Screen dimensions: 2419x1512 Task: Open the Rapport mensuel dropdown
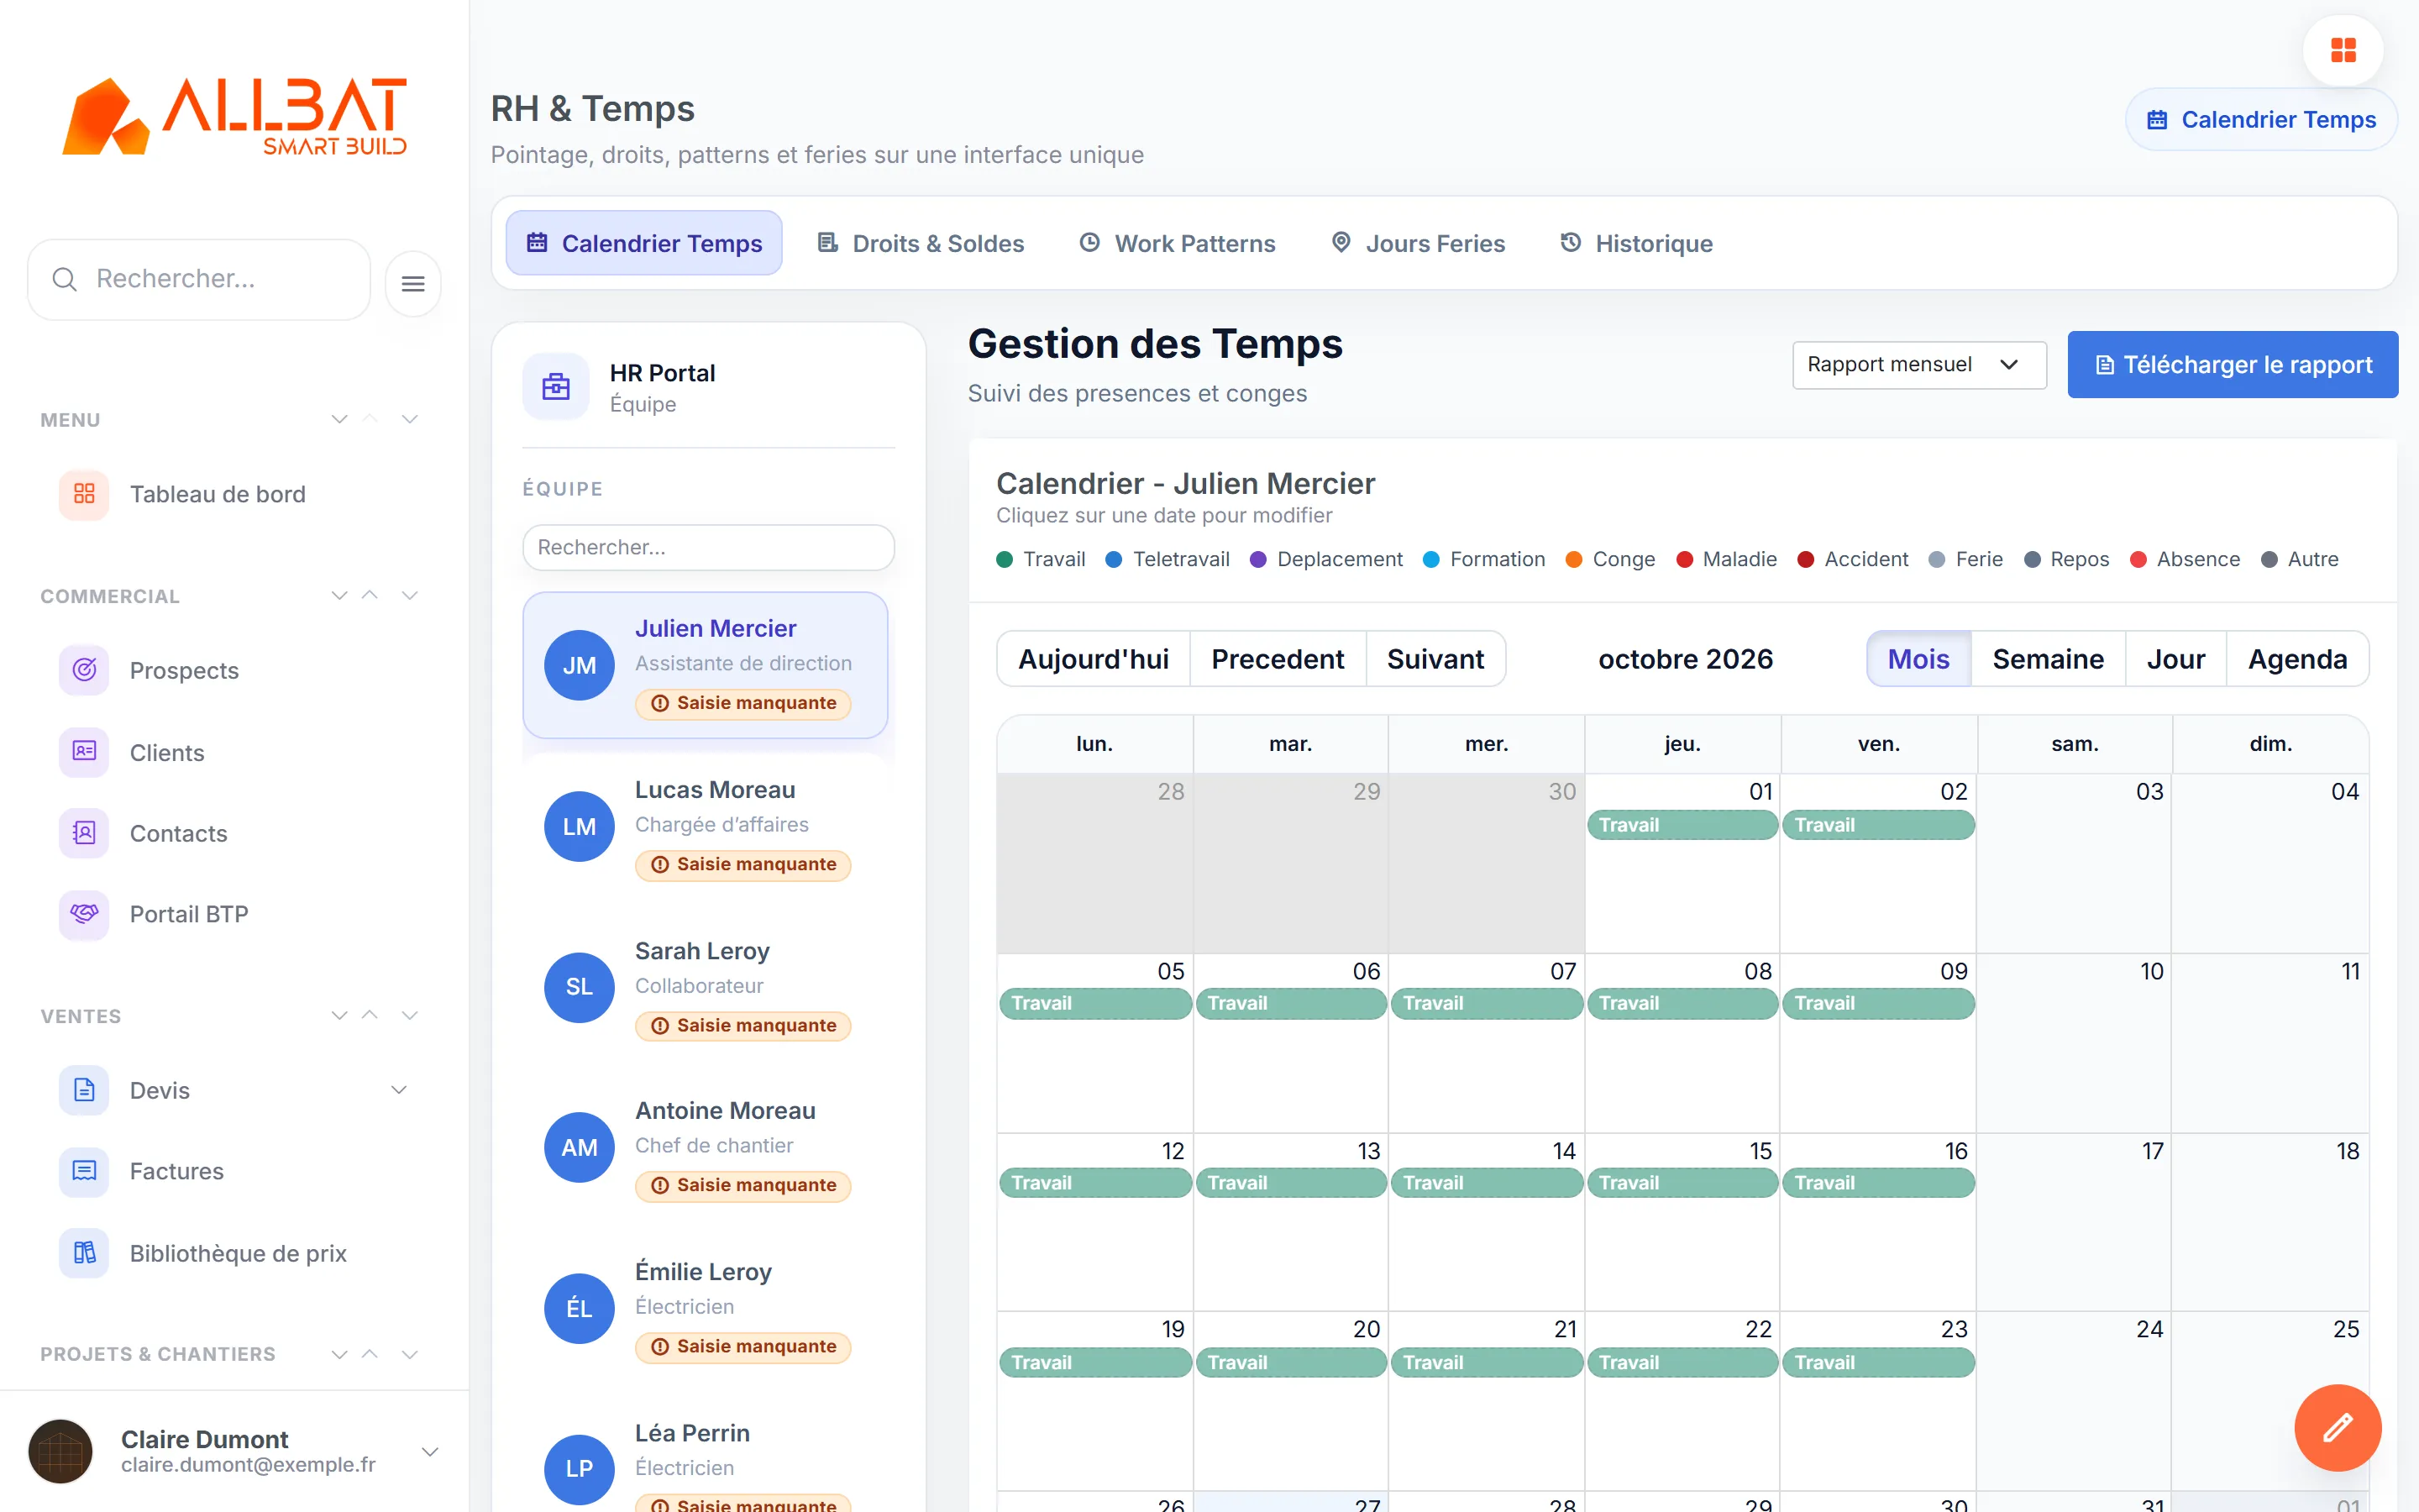pos(1918,365)
